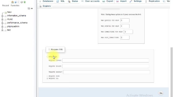Click the New database icon
This screenshot has height=97, width=173.
click(6, 12)
